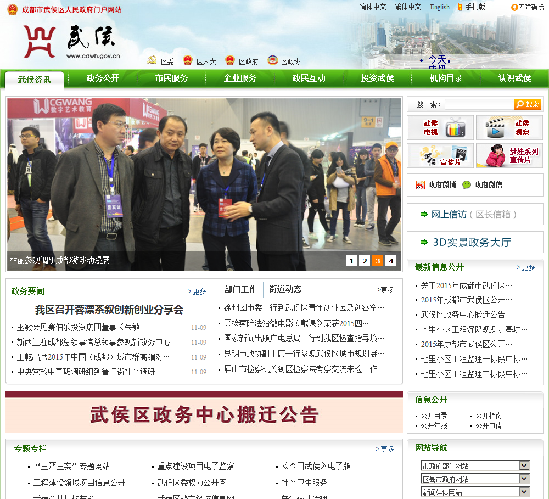The width and height of the screenshot is (549, 499).
Task: Switch the slideshow to slide 2
Action: pyautogui.click(x=365, y=261)
